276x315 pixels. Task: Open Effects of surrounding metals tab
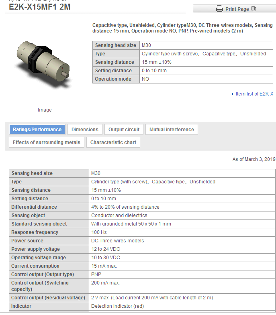click(47, 142)
